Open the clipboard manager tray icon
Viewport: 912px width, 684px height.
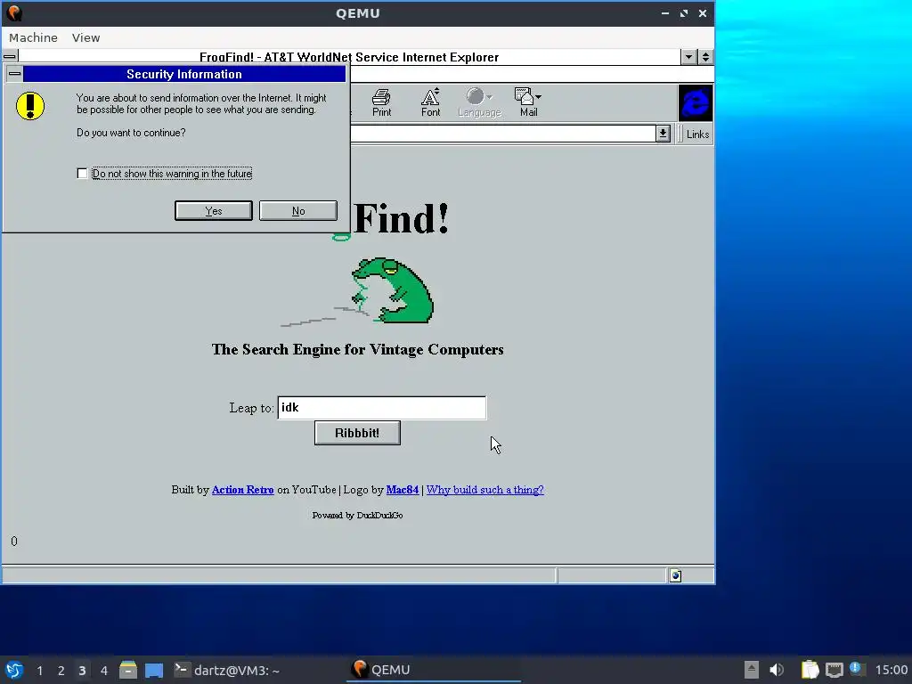[x=810, y=670]
